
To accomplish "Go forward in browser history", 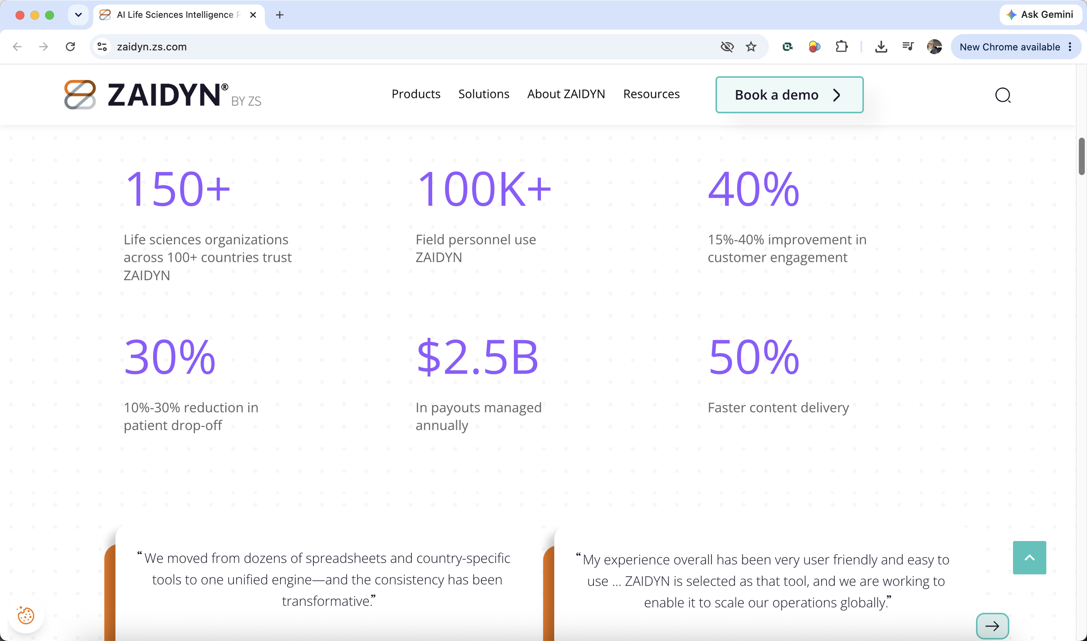I will [43, 47].
